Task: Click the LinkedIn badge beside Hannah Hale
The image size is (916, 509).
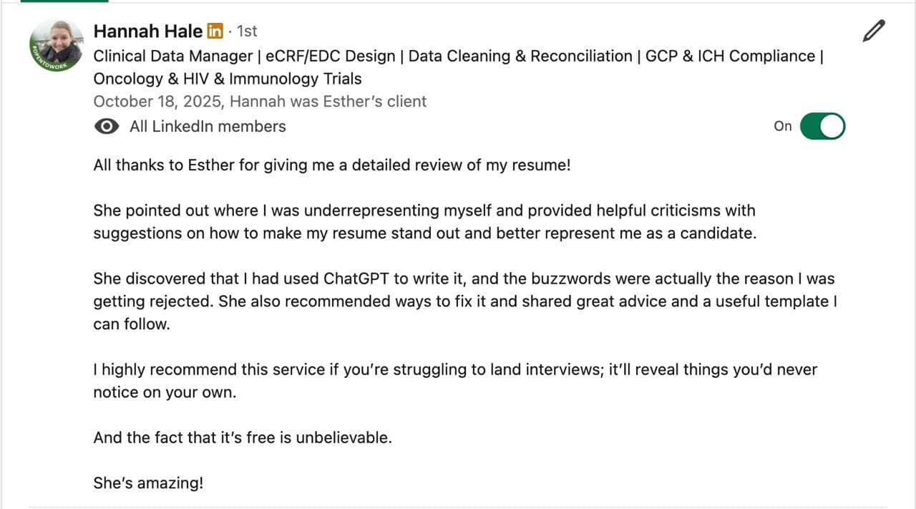Action: click(215, 31)
